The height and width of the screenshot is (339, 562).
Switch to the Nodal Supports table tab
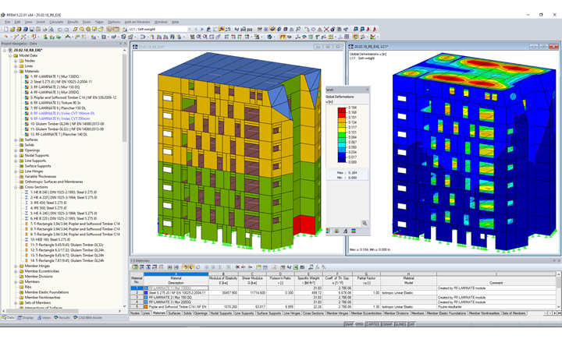point(221,313)
